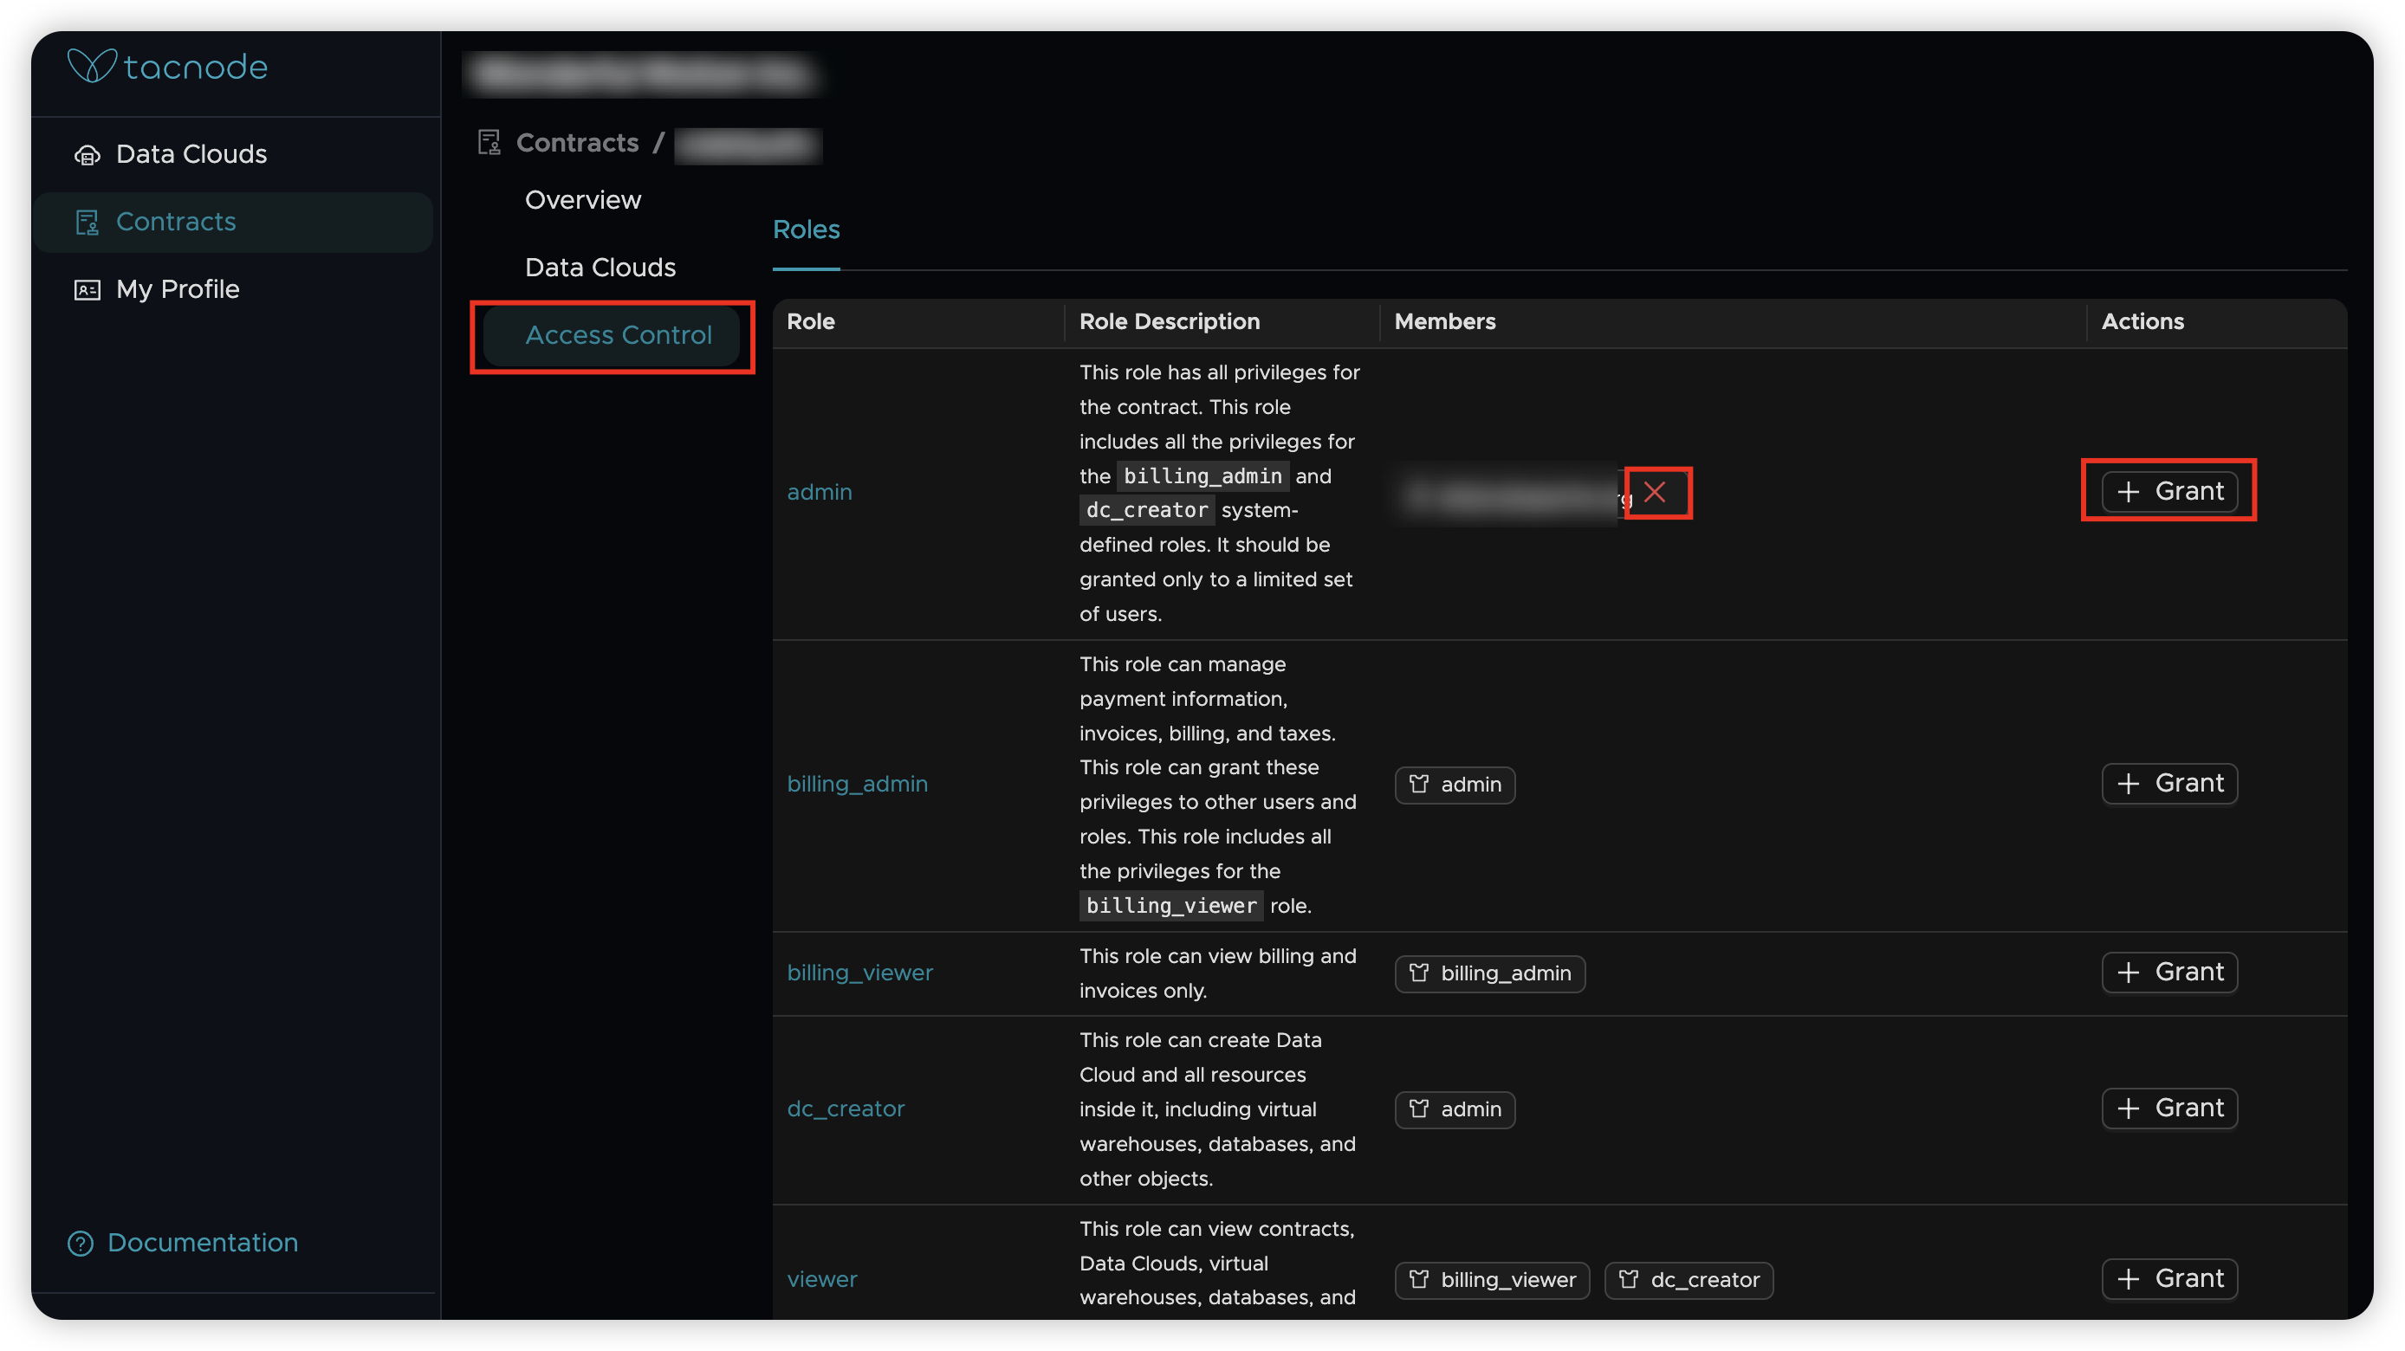
Task: Click the Contracts document icon in sidebar
Action: (87, 222)
